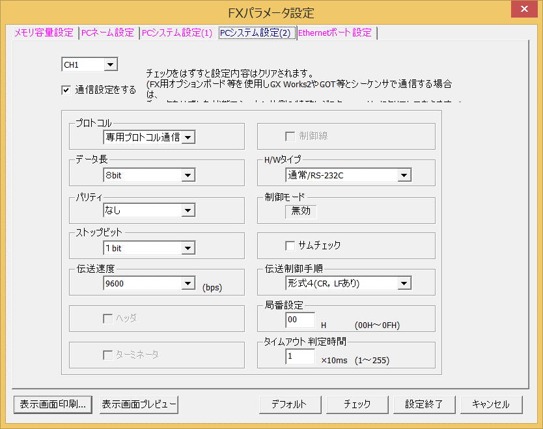Reset settings with デフォルト button
Image resolution: width=543 pixels, height=429 pixels.
pyautogui.click(x=290, y=404)
